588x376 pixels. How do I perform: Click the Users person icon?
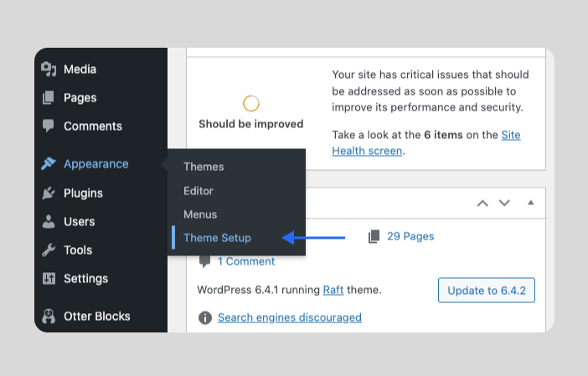pos(49,222)
